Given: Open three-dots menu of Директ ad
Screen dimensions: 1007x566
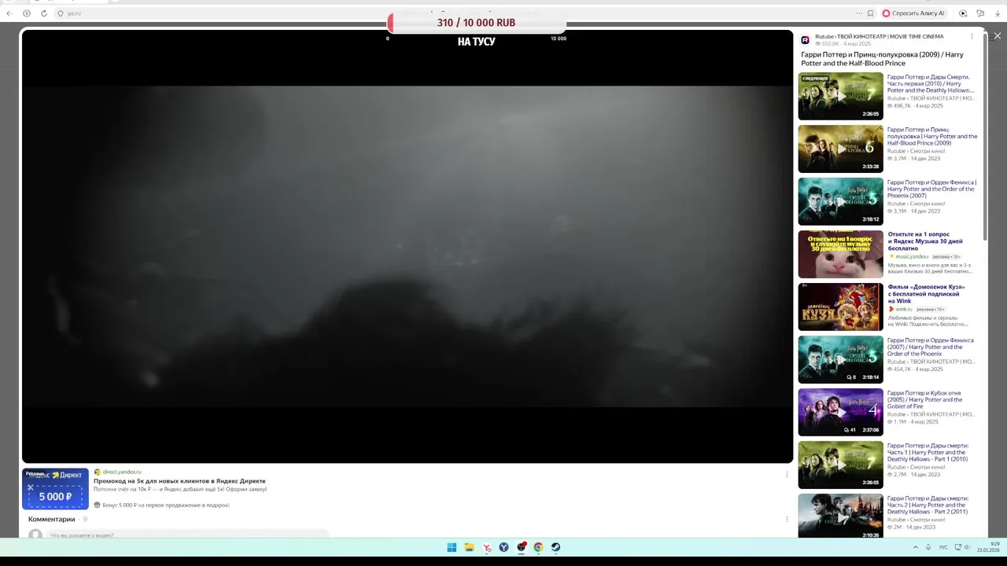Looking at the screenshot, I should pos(787,474).
